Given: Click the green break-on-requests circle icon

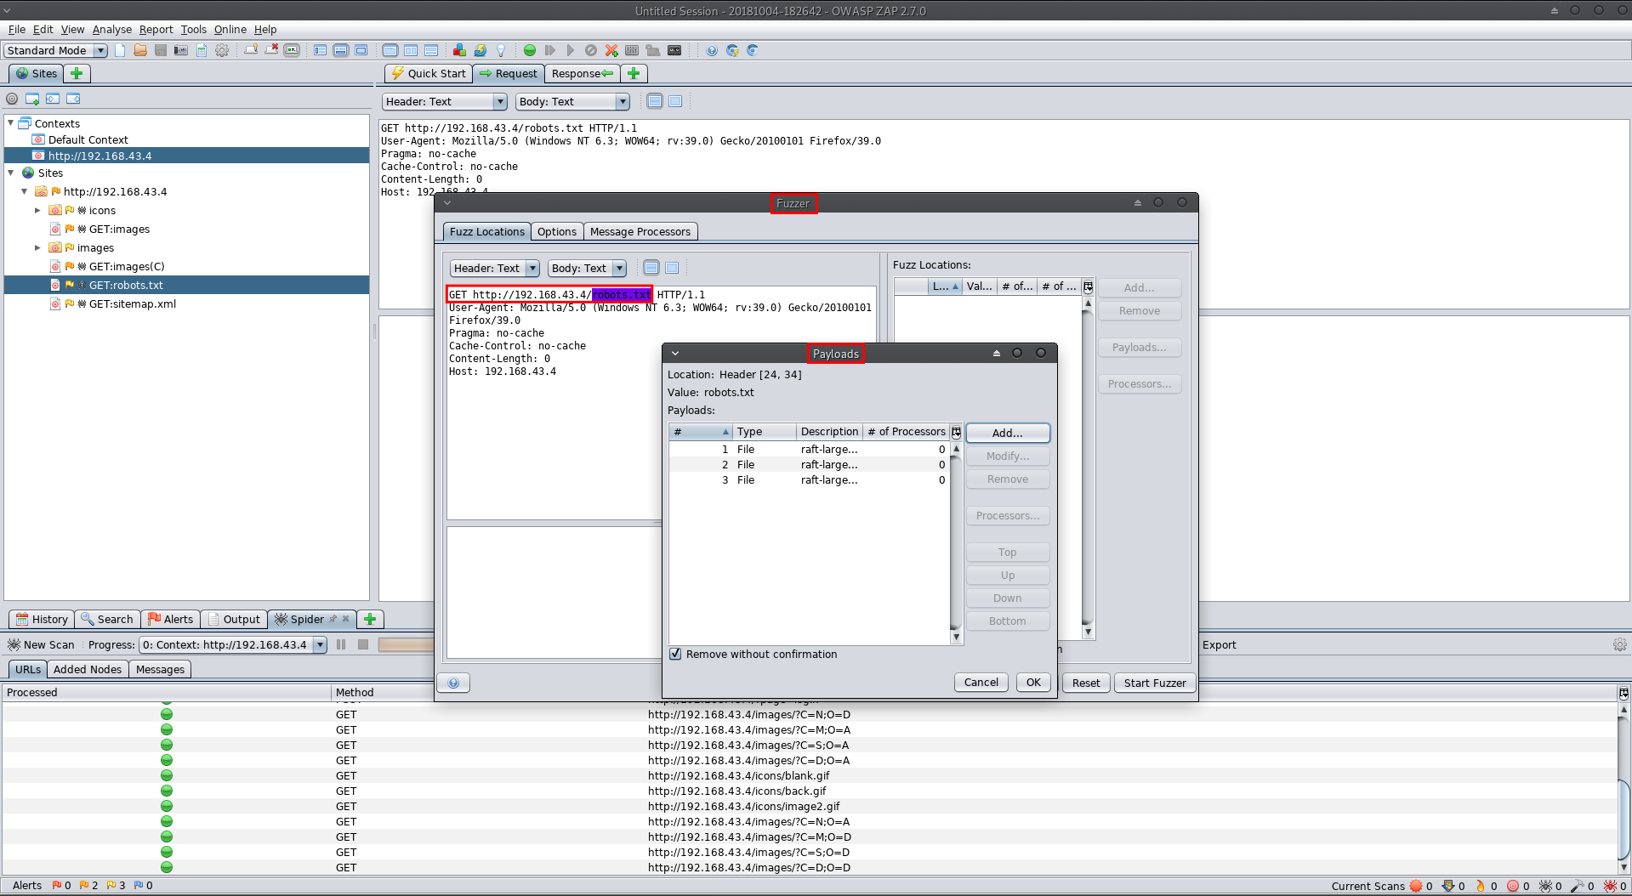Looking at the screenshot, I should [530, 50].
